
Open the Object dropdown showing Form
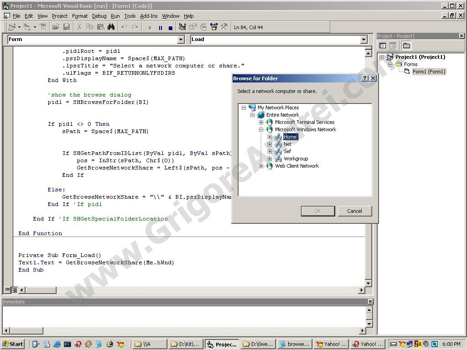tap(181, 40)
